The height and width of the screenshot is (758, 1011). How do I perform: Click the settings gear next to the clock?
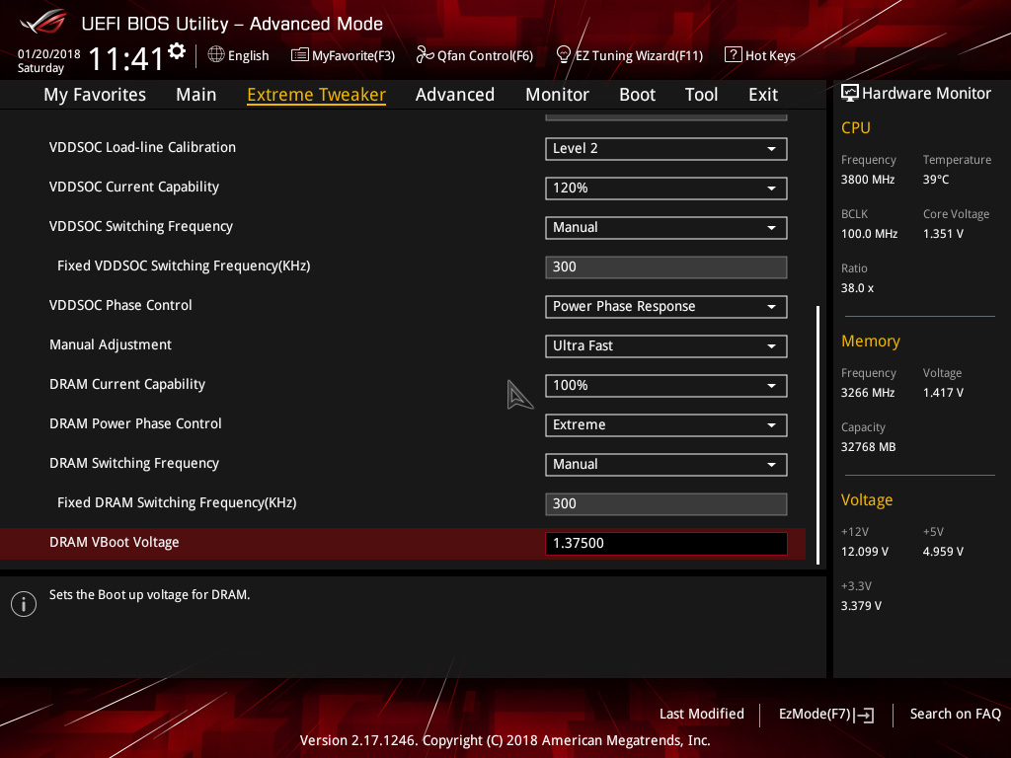177,51
